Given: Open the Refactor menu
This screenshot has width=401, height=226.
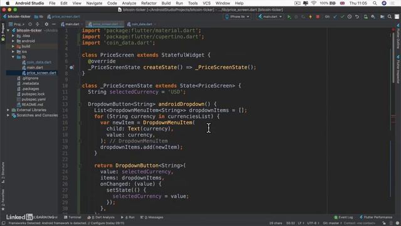Looking at the screenshot, I should click(148, 3).
